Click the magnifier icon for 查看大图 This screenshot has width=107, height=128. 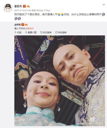click(x=26, y=32)
